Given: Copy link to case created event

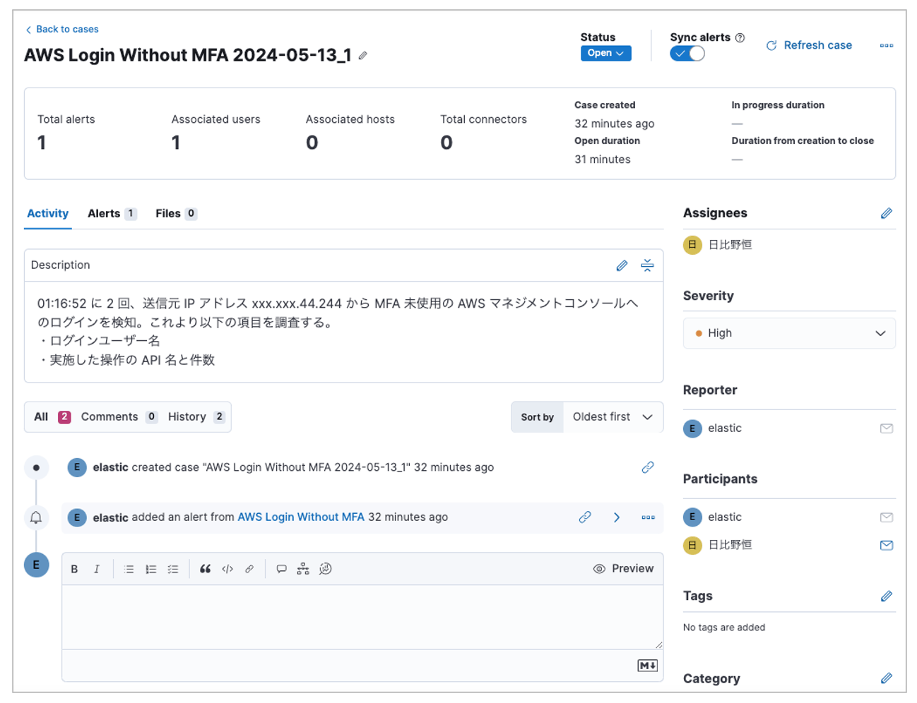Looking at the screenshot, I should click(648, 467).
